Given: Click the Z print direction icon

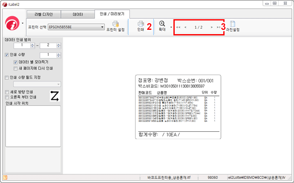Looking at the screenshot, I should pos(55,96).
